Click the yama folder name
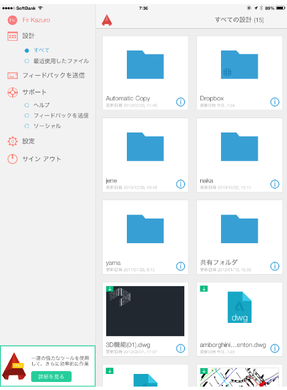 coord(113,263)
